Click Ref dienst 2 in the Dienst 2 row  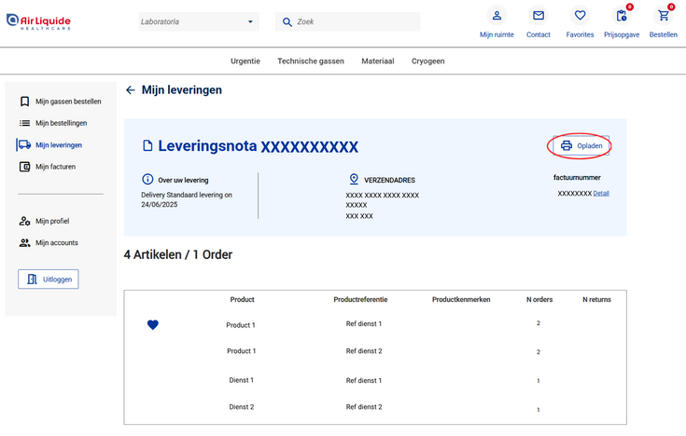(x=364, y=407)
